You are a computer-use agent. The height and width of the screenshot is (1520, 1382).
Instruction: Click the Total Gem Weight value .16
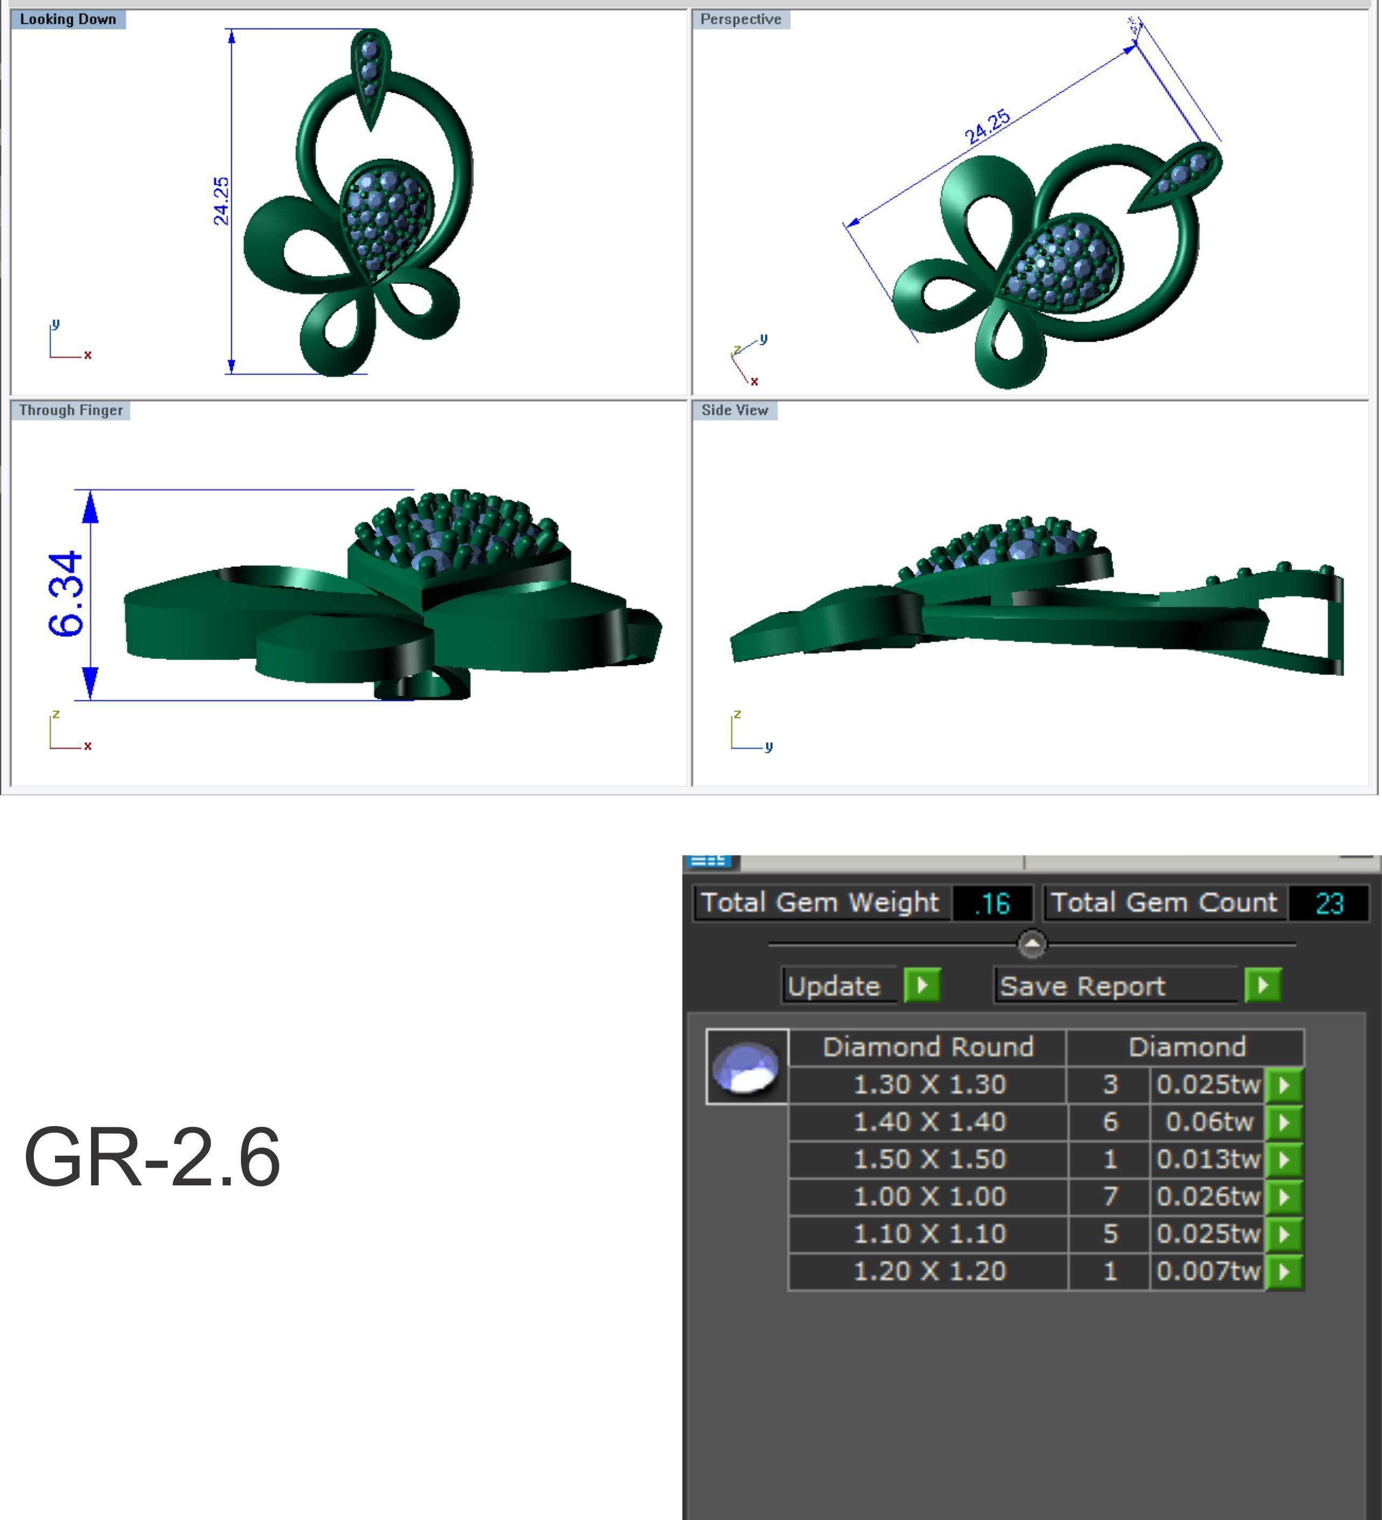pyautogui.click(x=992, y=903)
